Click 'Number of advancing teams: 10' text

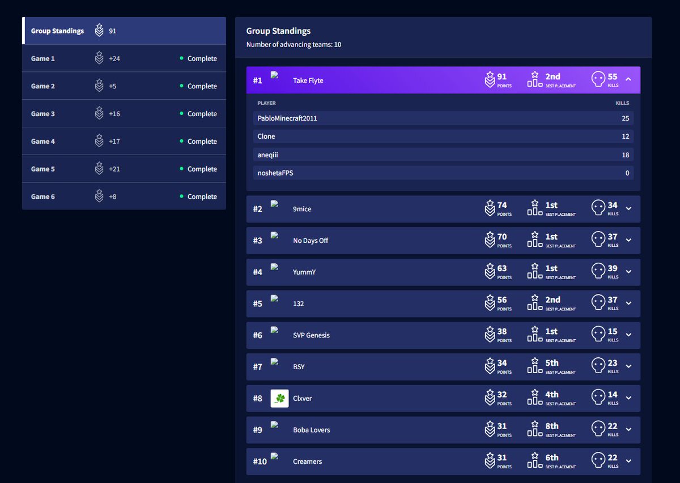pos(294,44)
